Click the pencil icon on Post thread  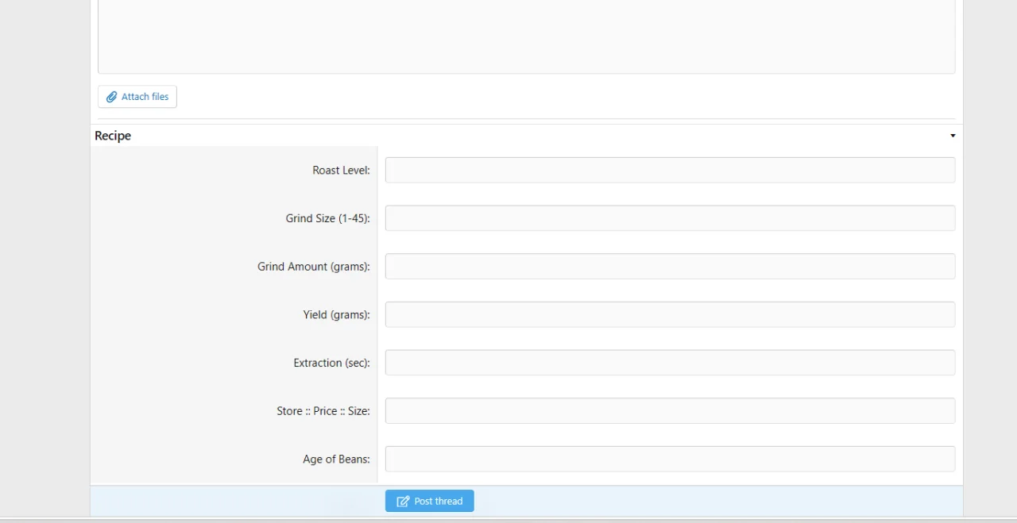point(403,502)
